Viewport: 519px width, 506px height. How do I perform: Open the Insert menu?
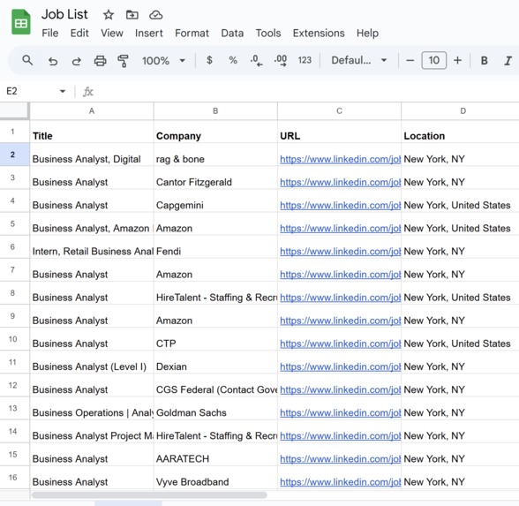click(149, 34)
